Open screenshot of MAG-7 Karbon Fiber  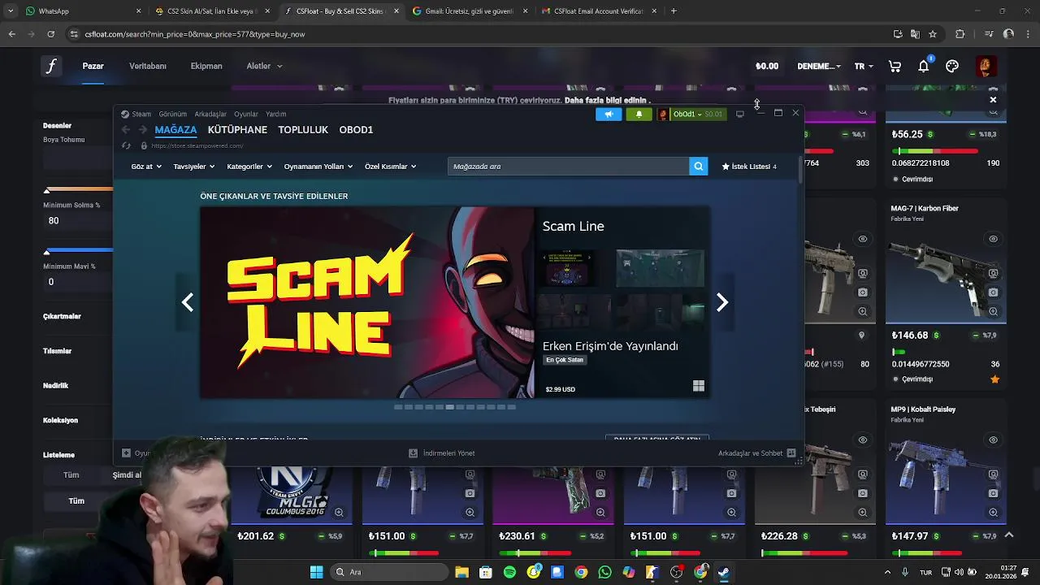[993, 292]
